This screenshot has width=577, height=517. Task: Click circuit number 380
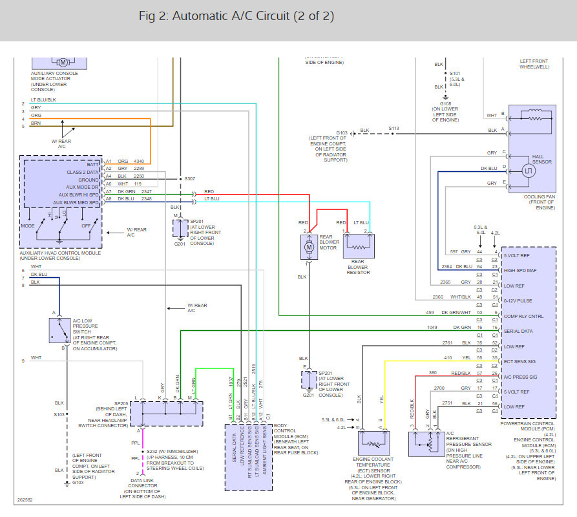pyautogui.click(x=433, y=373)
